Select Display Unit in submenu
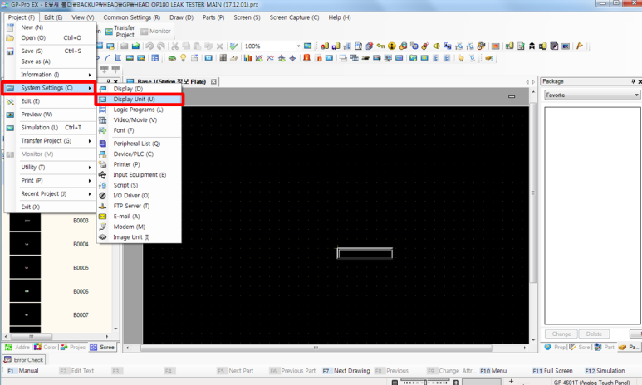642x385 pixels. (x=140, y=99)
